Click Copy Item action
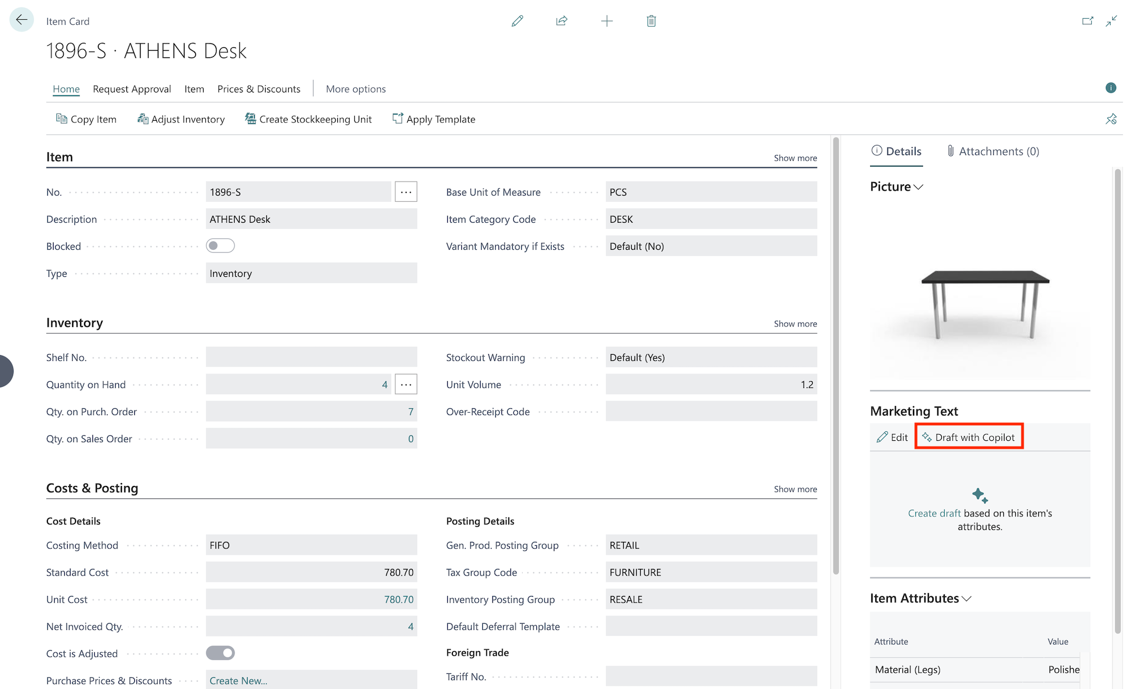This screenshot has width=1128, height=689. 86,119
